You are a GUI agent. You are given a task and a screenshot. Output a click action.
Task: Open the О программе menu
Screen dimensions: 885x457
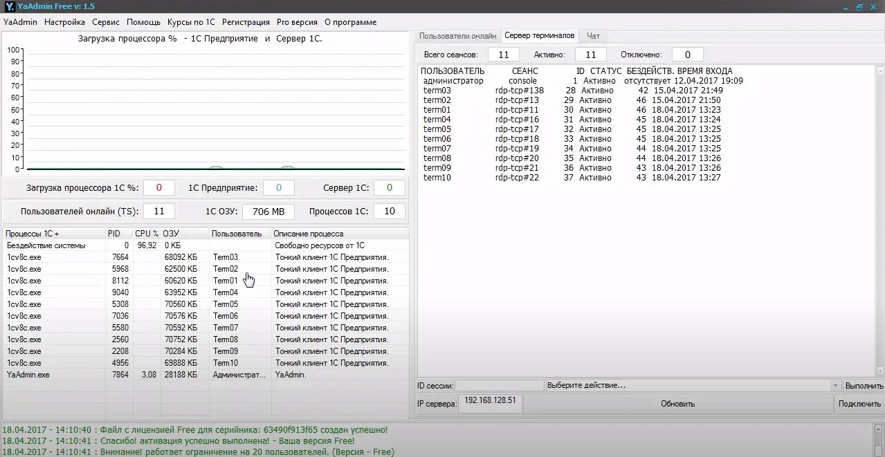tap(350, 22)
